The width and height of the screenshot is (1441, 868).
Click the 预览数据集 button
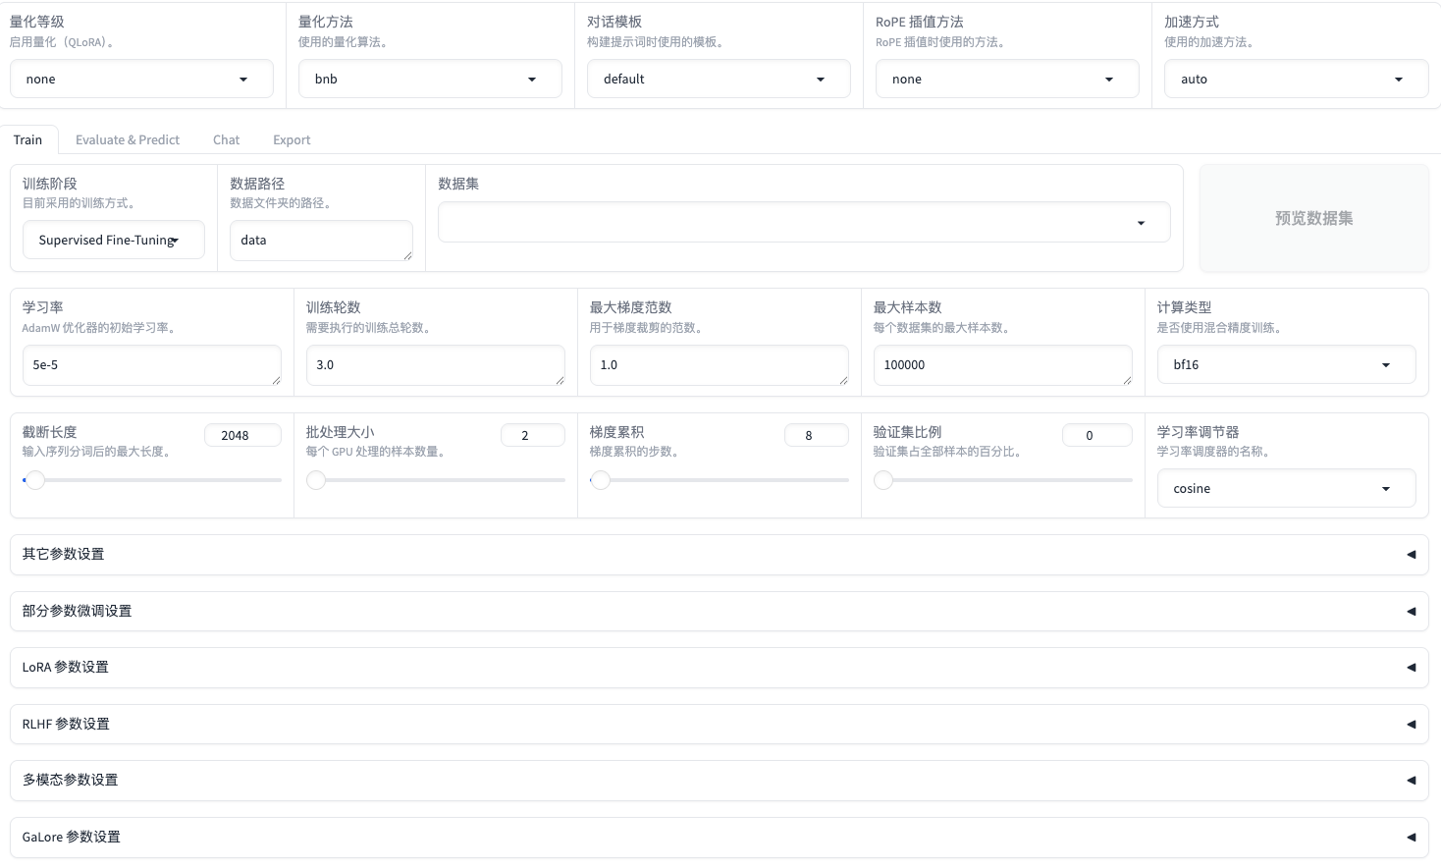click(1313, 218)
